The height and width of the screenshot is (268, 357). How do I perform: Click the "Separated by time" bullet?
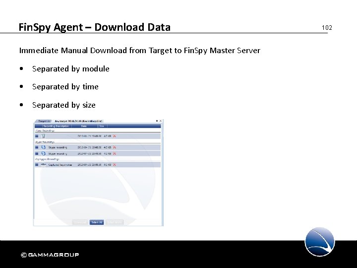(65, 87)
